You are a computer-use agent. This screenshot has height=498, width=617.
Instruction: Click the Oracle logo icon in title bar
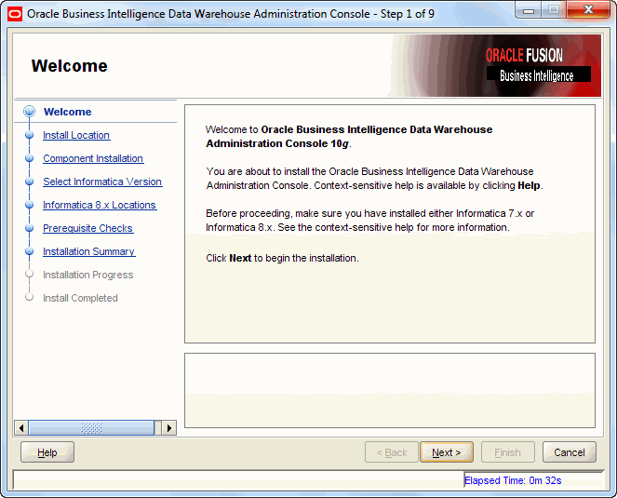coord(15,15)
